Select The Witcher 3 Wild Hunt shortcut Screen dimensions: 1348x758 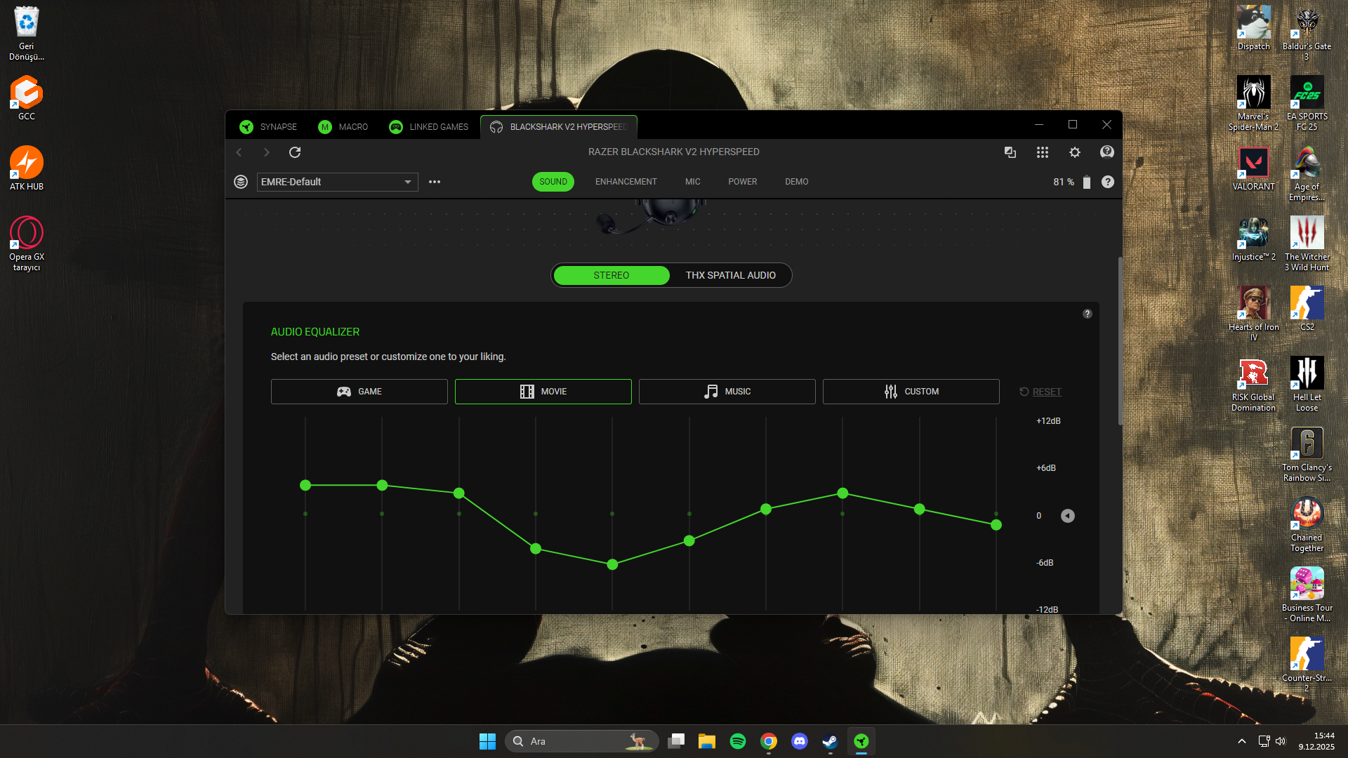coord(1307,244)
